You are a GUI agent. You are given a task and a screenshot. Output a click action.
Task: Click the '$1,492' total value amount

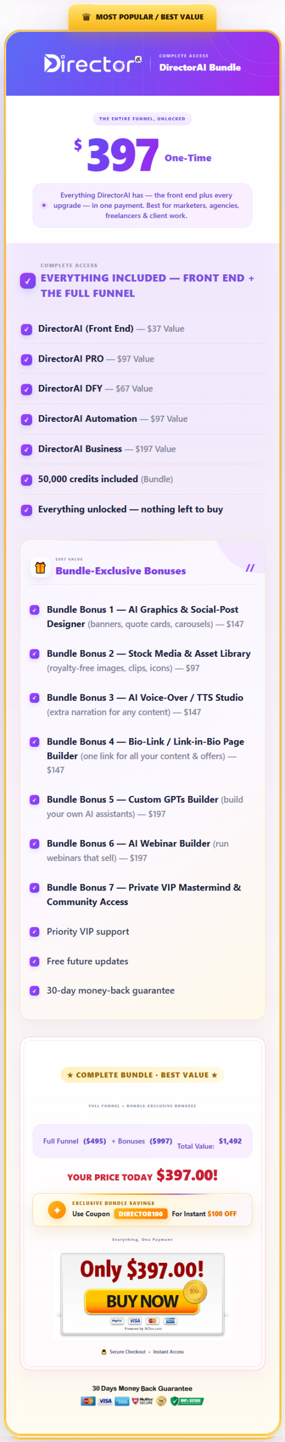230,1141
